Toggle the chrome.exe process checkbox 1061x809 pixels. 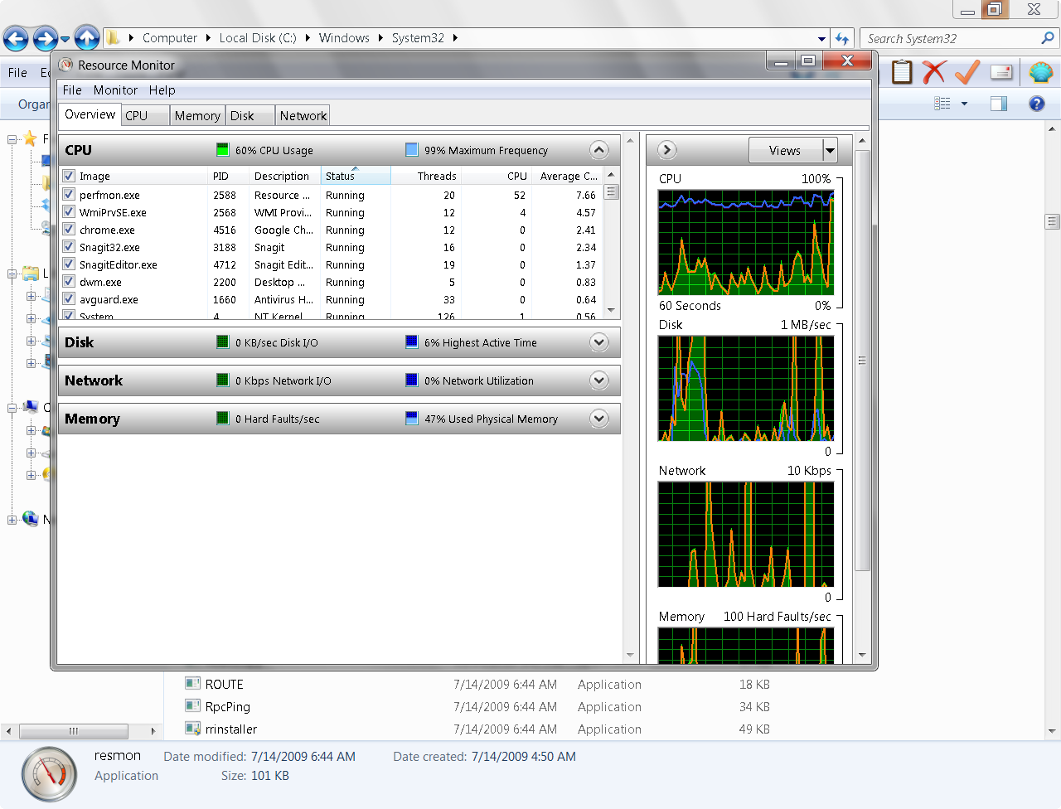tap(68, 230)
